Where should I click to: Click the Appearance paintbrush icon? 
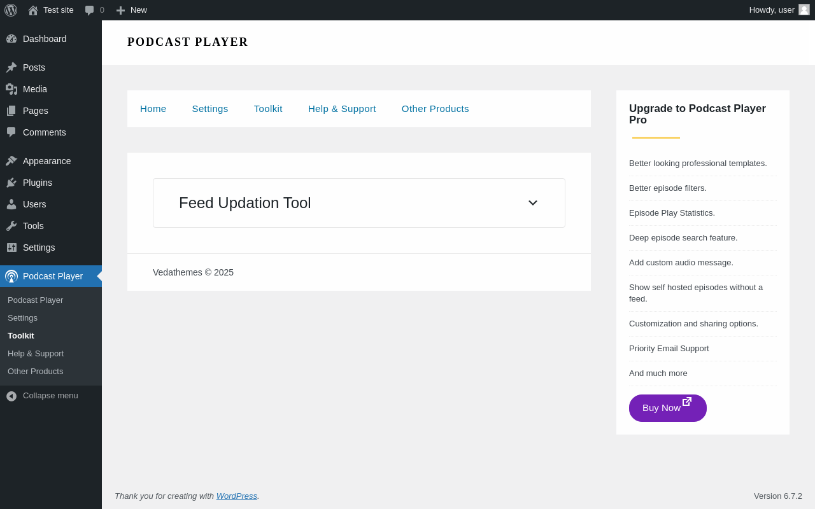[11, 161]
